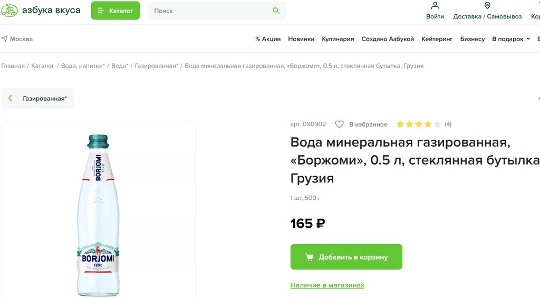The image size is (540, 298).
Task: Click into the Поиск search field
Action: point(211,11)
